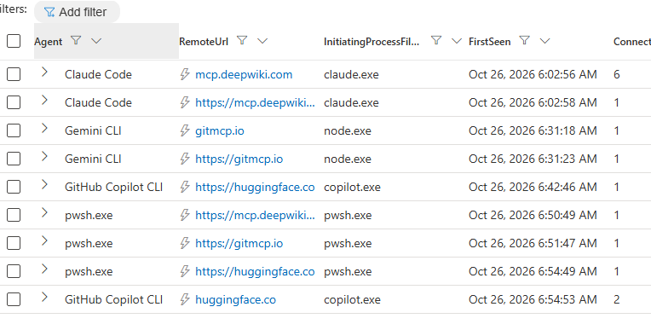The height and width of the screenshot is (330, 651).
Task: Check the pwsh.exe row at 6:50:49 AM
Action: coord(14,215)
